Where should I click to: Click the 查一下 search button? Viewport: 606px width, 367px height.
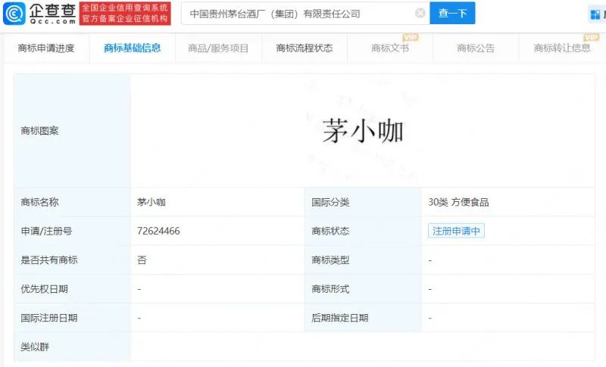[452, 14]
